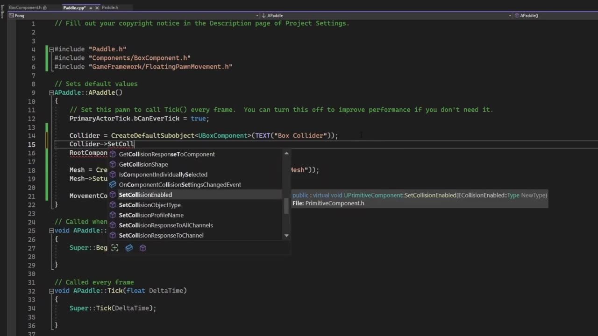This screenshot has height=336, width=598.
Task: Pick IsComponentIndividuallySelected suggestion
Action: coord(195,175)
